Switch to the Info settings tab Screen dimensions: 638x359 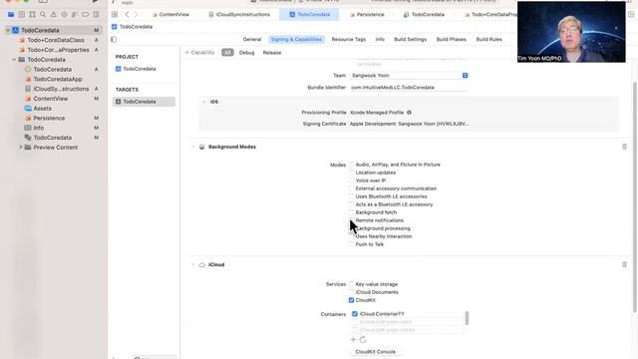(x=380, y=40)
